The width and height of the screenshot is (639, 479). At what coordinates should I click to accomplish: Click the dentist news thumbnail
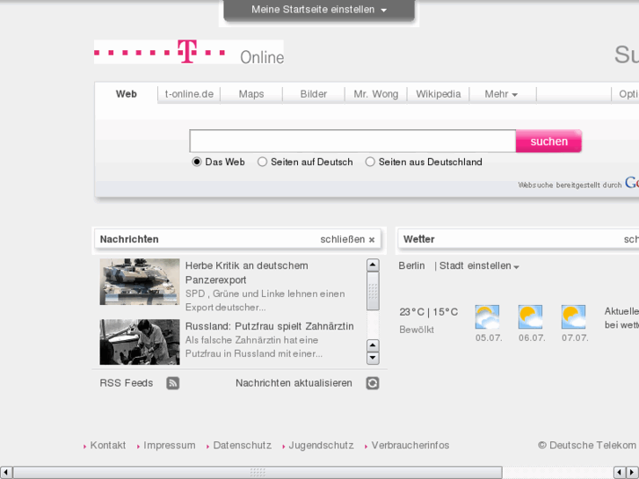140,342
